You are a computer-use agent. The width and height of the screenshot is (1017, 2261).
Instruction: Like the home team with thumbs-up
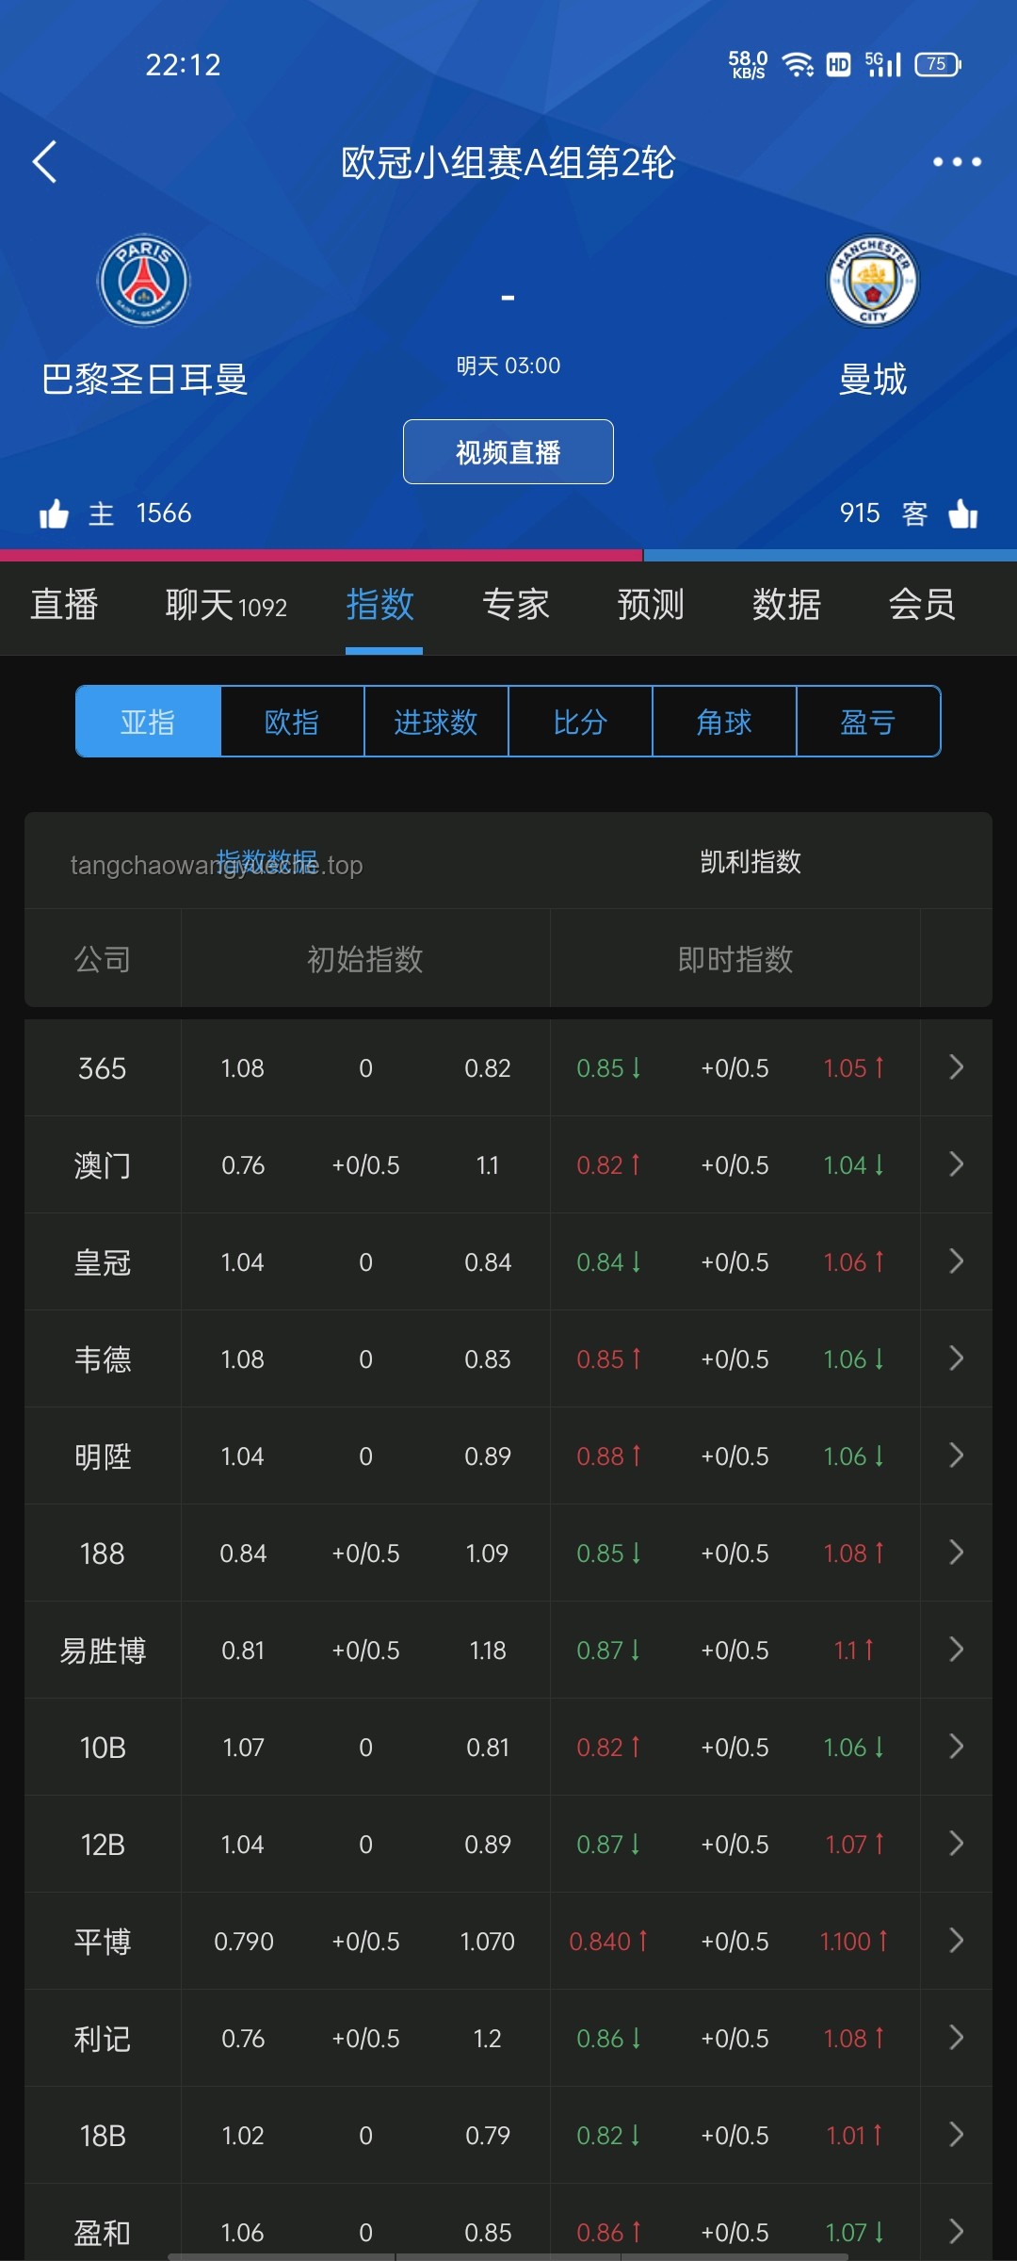pyautogui.click(x=54, y=513)
